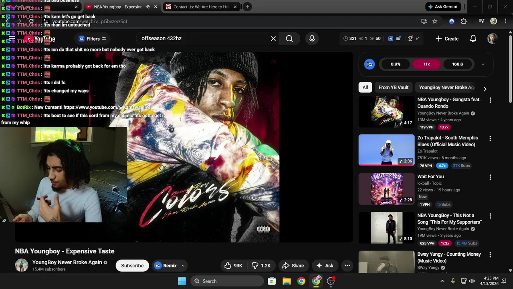
Task: Open media control icon in Chrome toolbar
Action: tap(482, 21)
